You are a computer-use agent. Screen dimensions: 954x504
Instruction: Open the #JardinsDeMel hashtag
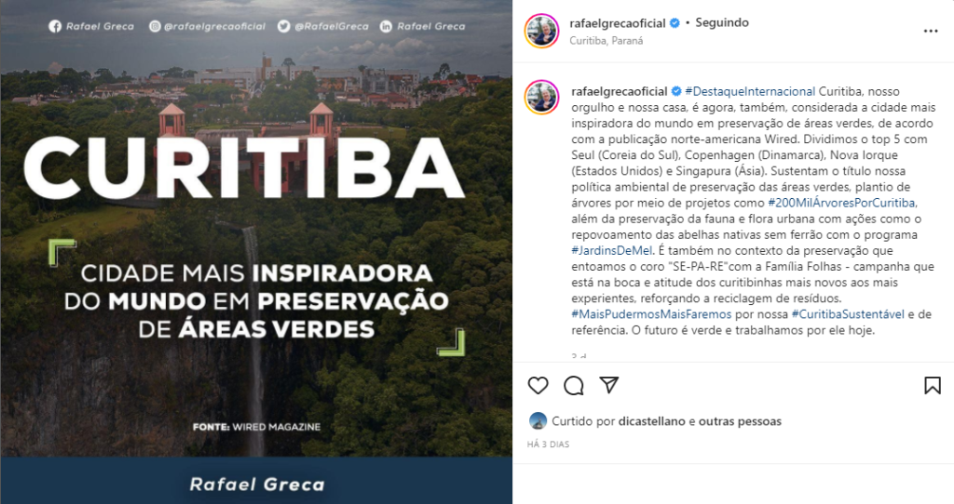pyautogui.click(x=611, y=250)
